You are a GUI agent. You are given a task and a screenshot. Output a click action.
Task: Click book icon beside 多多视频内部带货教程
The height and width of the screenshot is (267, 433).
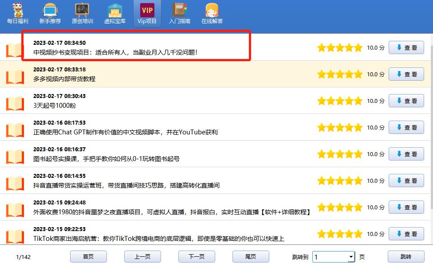(15, 77)
